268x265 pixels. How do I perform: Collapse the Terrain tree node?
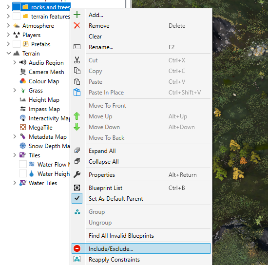(9, 53)
